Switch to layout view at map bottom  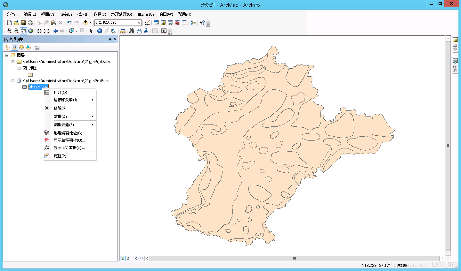pyautogui.click(x=128, y=258)
